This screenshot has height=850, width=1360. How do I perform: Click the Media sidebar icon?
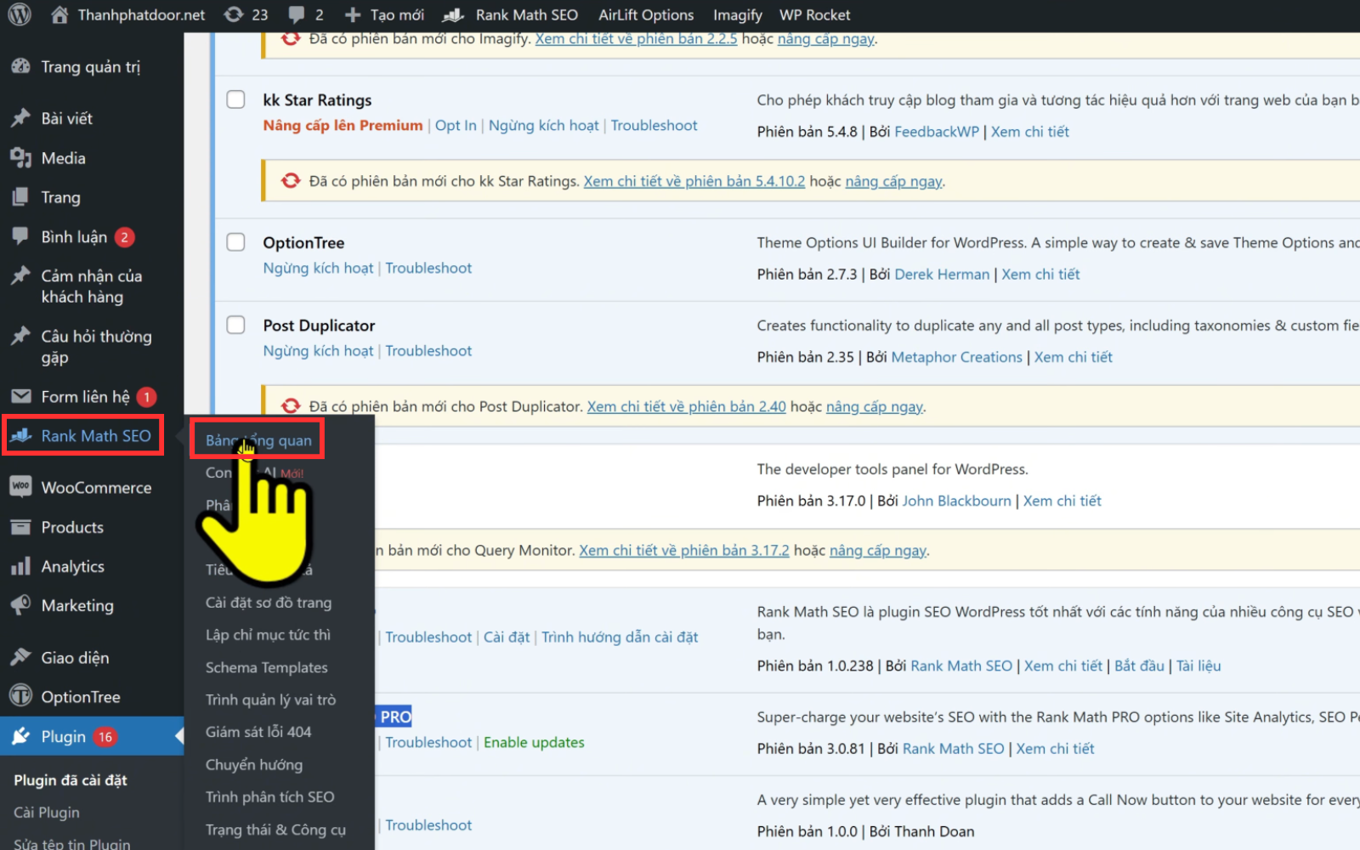(20, 158)
